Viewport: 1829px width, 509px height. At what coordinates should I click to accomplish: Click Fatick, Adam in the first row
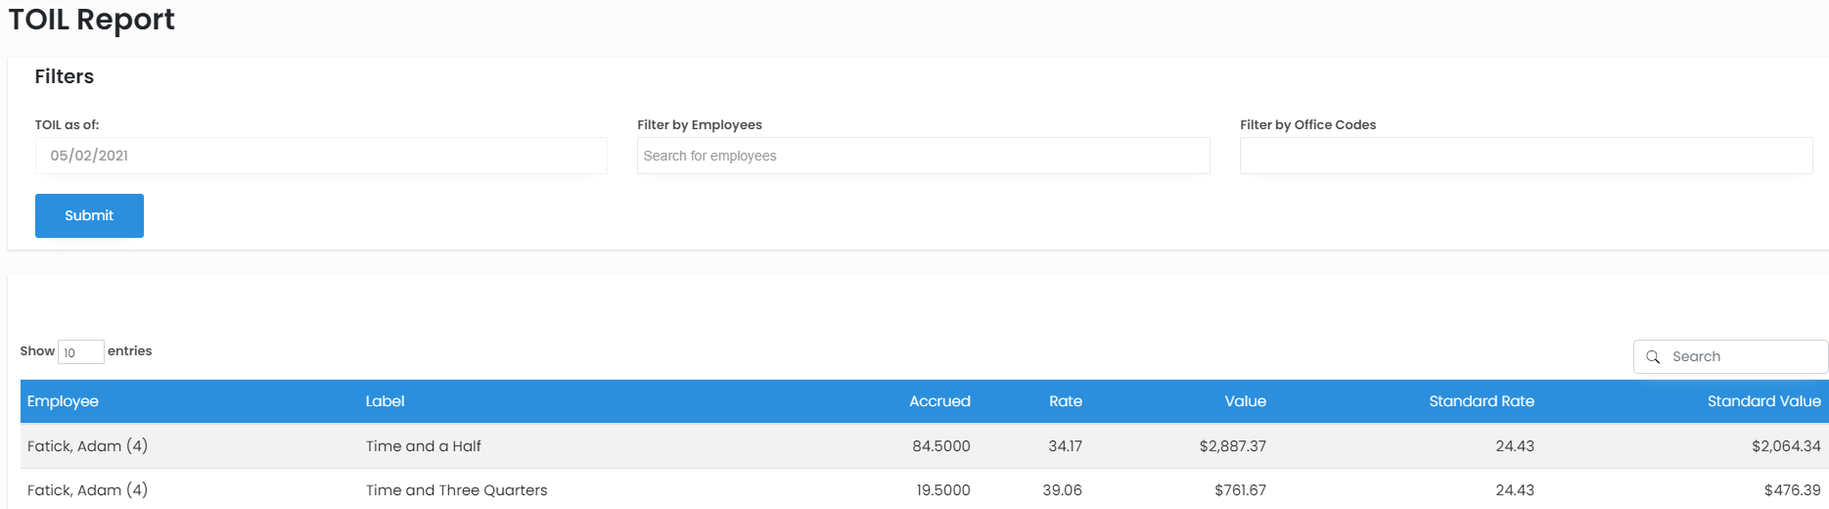[x=87, y=446]
